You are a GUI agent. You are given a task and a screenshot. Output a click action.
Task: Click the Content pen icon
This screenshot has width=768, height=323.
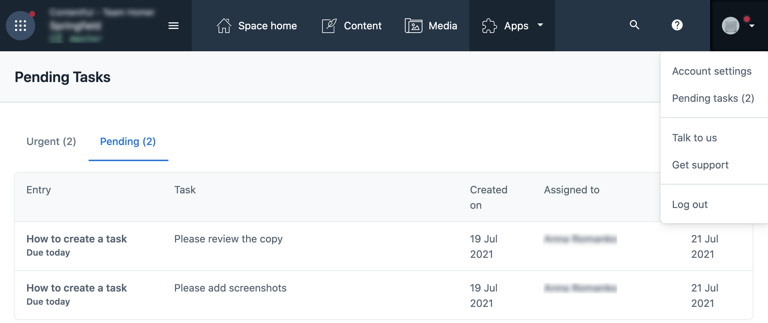coord(329,26)
